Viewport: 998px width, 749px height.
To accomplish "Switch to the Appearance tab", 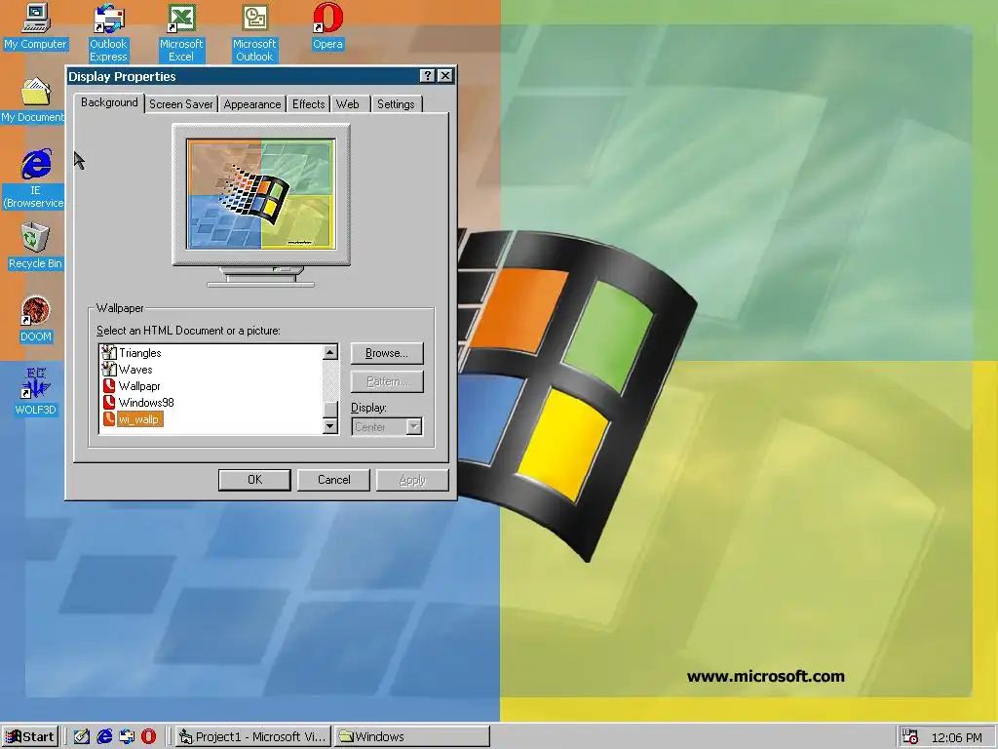I will [x=252, y=103].
